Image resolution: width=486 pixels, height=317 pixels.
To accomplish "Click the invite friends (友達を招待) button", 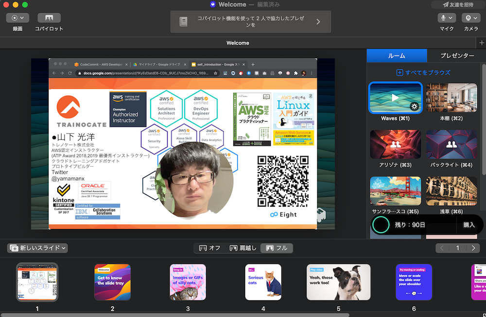I will click(x=458, y=5).
